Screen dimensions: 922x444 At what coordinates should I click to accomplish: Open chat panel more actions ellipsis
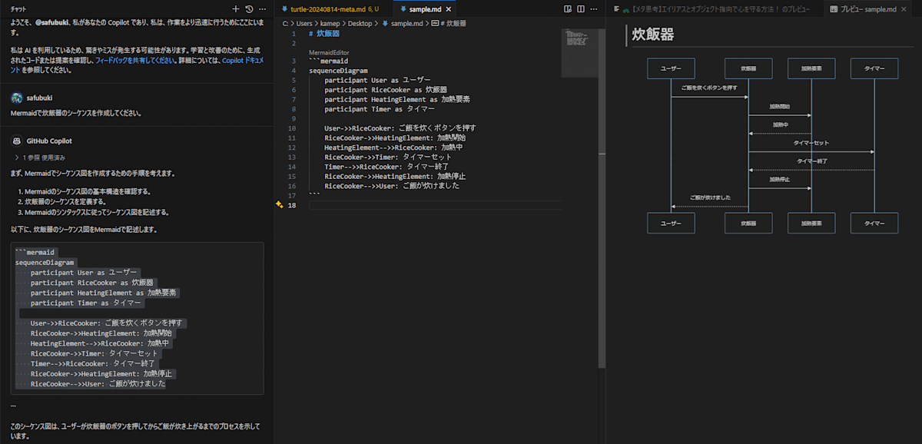263,8
